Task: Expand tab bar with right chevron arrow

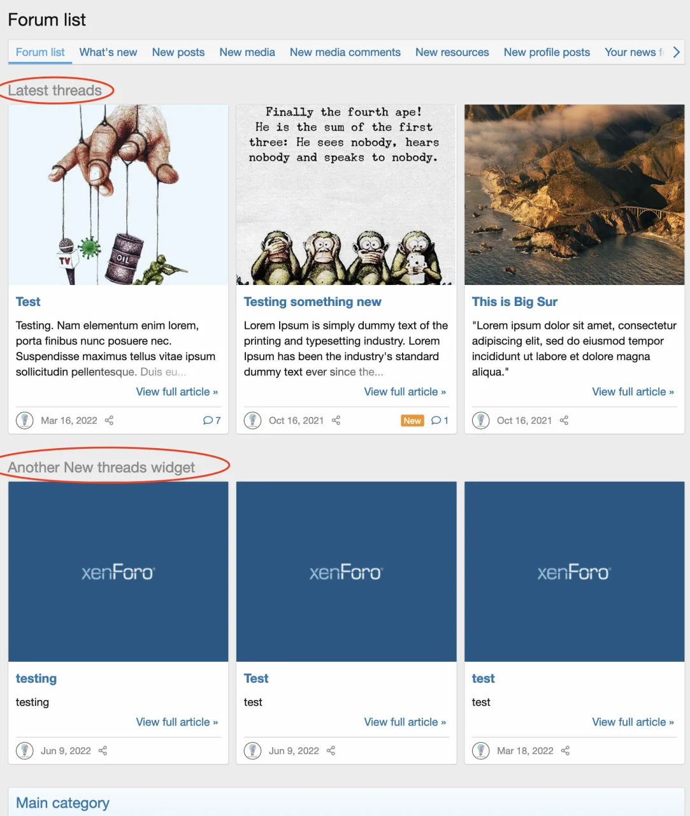Action: tap(676, 52)
